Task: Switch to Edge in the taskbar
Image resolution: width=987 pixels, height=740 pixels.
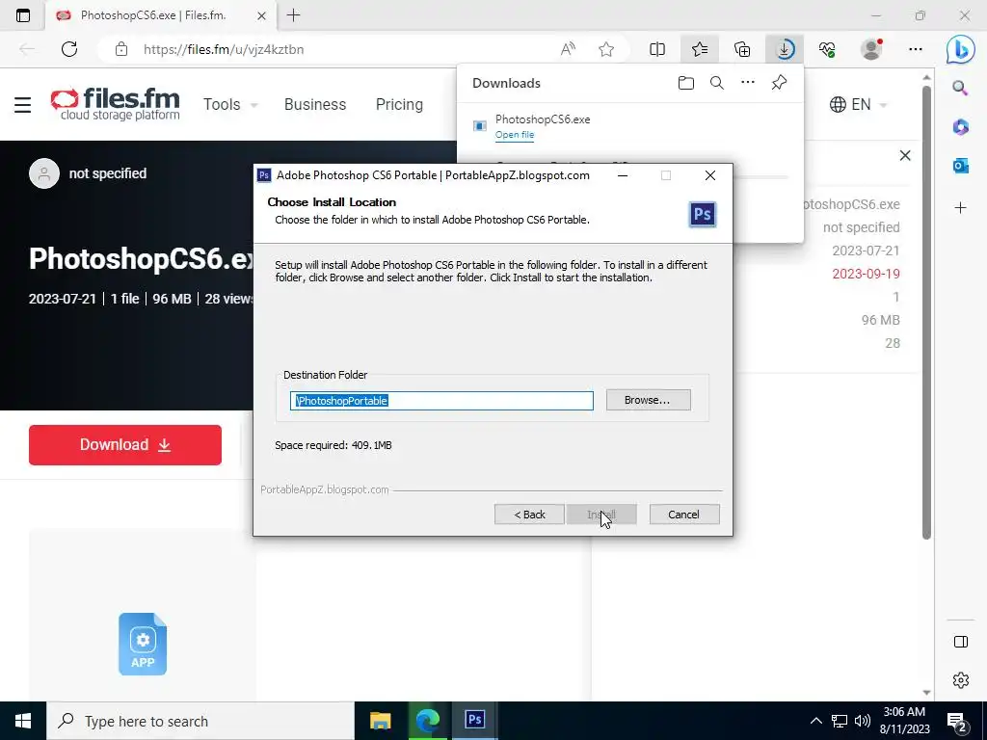Action: tap(427, 721)
